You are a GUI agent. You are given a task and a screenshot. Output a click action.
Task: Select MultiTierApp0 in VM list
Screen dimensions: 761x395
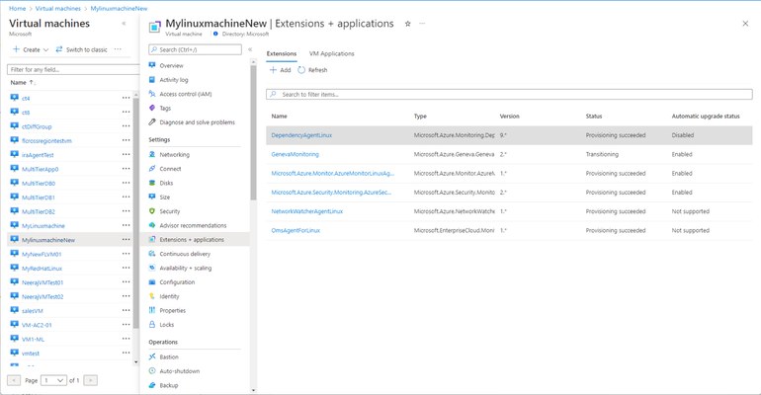point(40,169)
